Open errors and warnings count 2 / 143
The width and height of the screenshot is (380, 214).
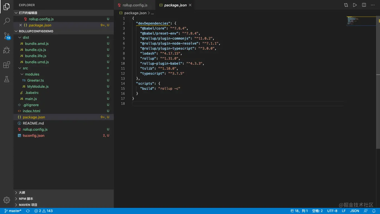(43, 211)
